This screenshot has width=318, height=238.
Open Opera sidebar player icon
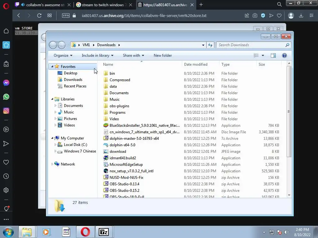tap(6, 130)
